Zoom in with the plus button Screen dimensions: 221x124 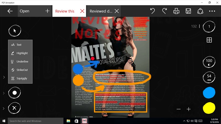pyautogui.click(x=189, y=109)
